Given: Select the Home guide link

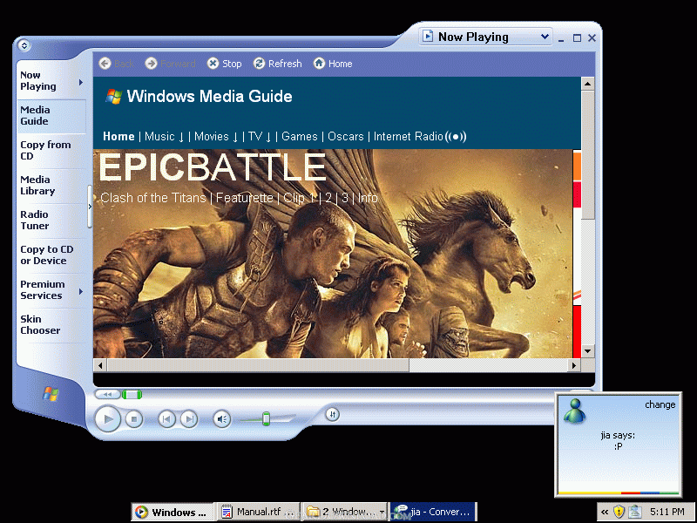Looking at the screenshot, I should click(x=118, y=137).
